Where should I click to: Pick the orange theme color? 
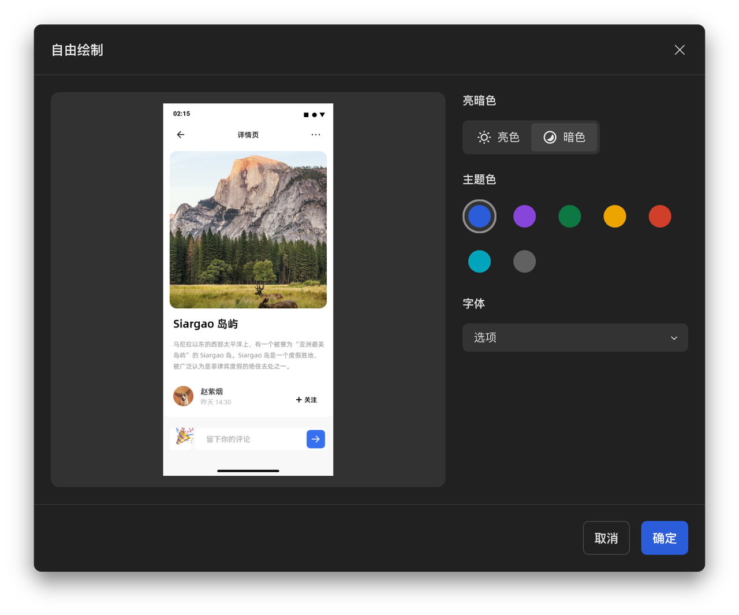pyautogui.click(x=614, y=217)
